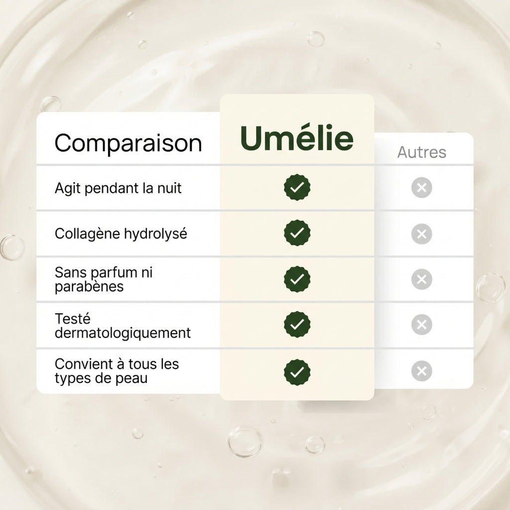Click the large bubble below the Umélie column
Image resolution: width=510 pixels, height=510 pixels.
(x=245, y=441)
